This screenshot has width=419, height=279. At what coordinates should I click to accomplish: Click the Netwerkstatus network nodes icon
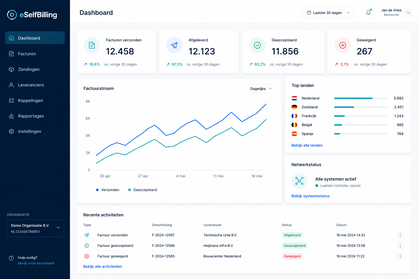coord(299,181)
